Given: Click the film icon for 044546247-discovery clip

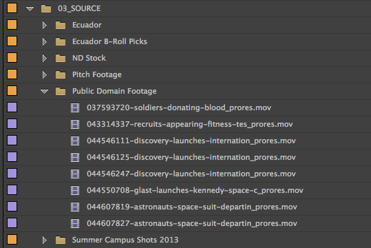Looking at the screenshot, I should [75, 174].
